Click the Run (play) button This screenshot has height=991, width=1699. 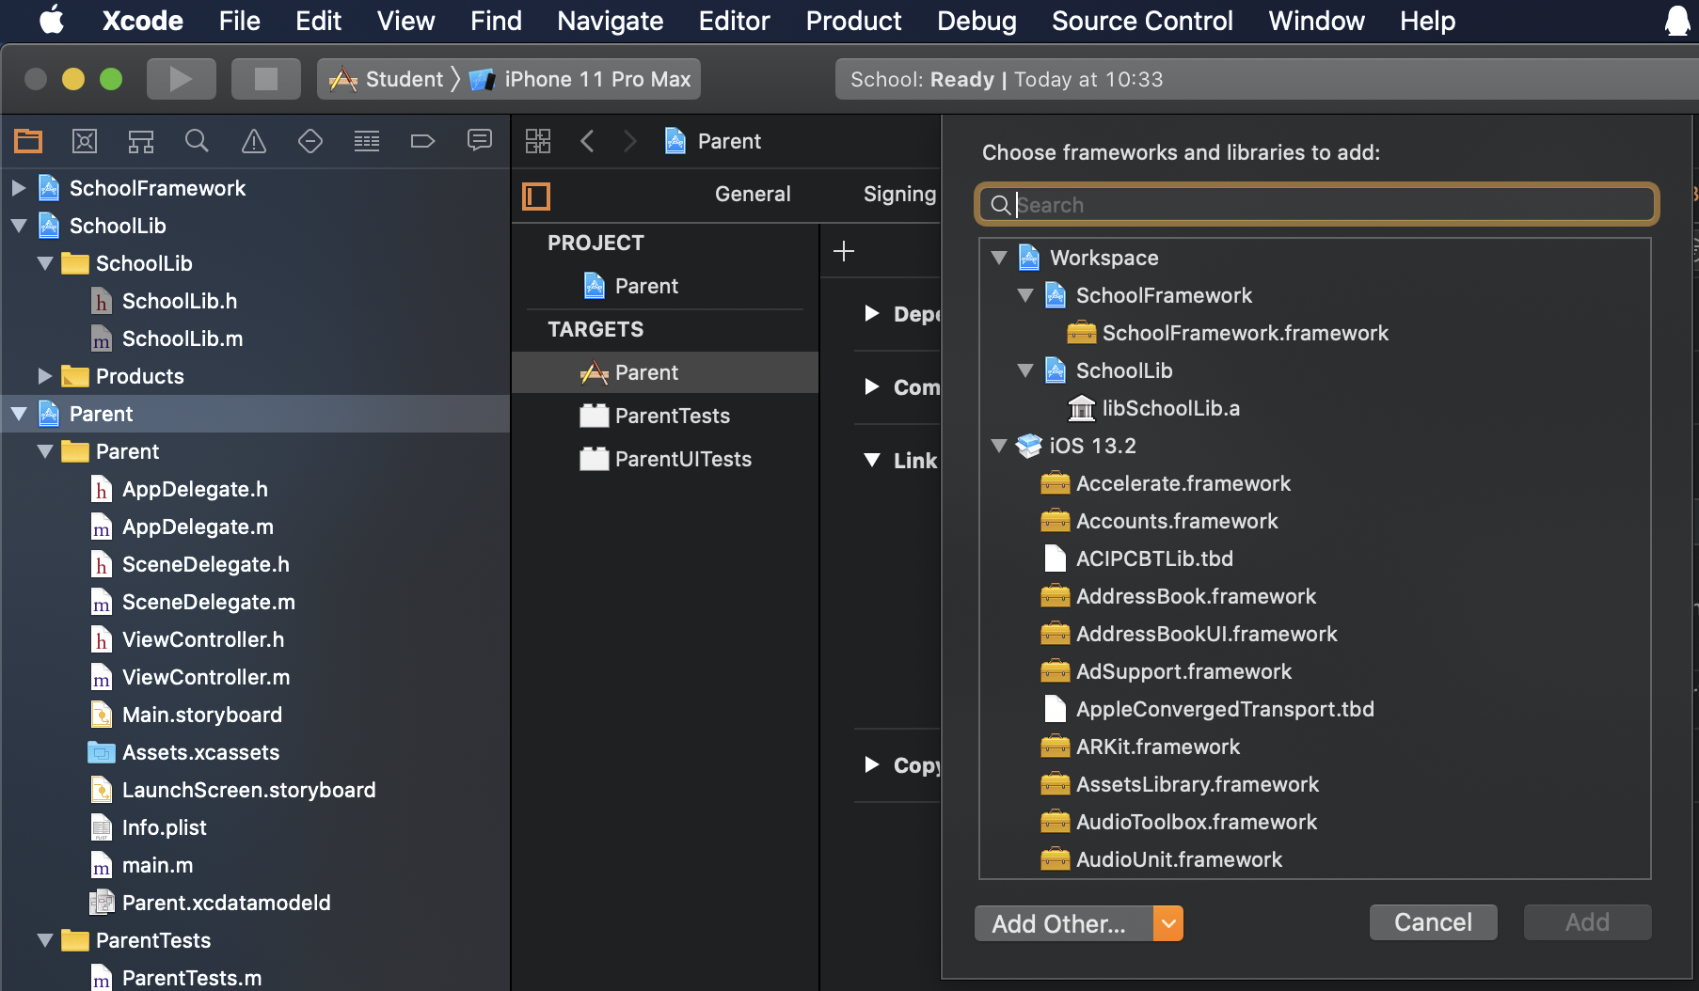coord(181,79)
